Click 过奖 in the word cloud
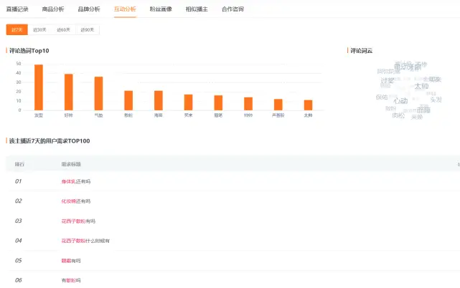The image size is (460, 288). tap(388, 80)
